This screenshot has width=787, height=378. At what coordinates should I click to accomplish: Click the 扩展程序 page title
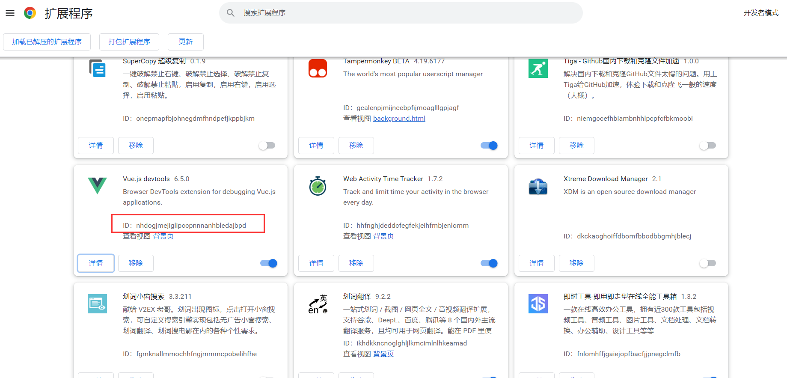point(68,13)
